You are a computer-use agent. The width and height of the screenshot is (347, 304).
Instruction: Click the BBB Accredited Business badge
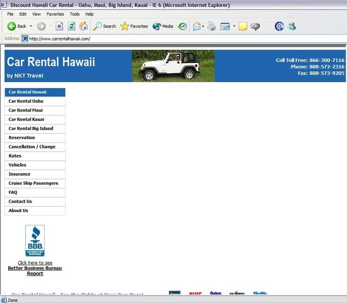pyautogui.click(x=35, y=241)
